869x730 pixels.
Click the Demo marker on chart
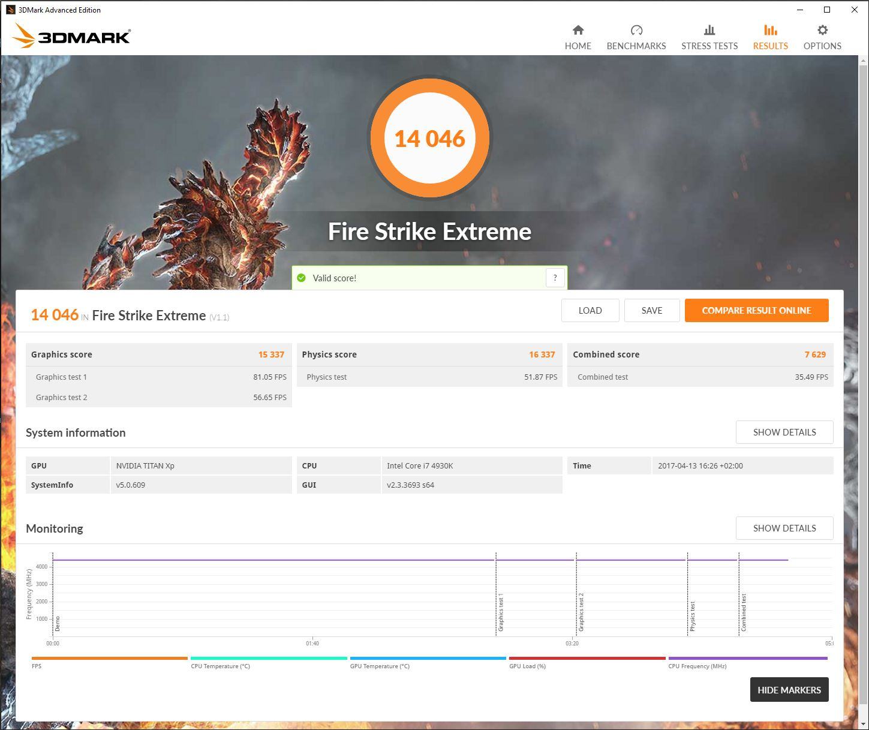(58, 623)
